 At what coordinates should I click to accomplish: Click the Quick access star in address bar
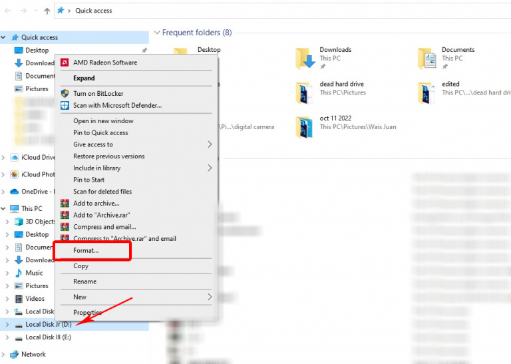(x=61, y=11)
